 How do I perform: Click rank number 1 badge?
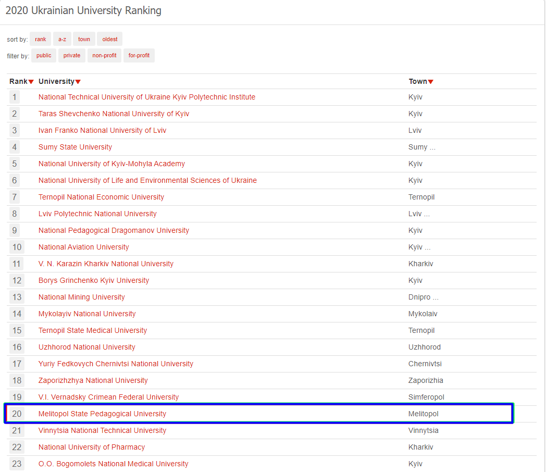[15, 97]
